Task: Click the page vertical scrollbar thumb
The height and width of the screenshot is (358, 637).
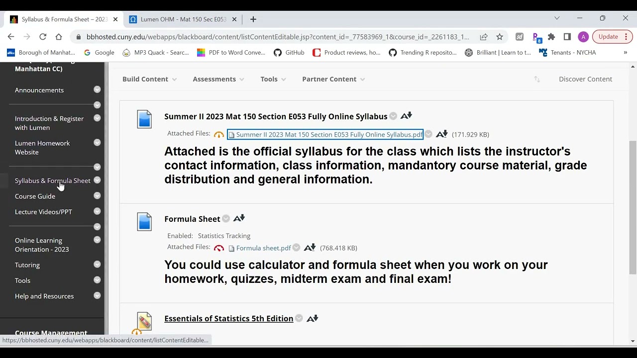Action: point(633,207)
